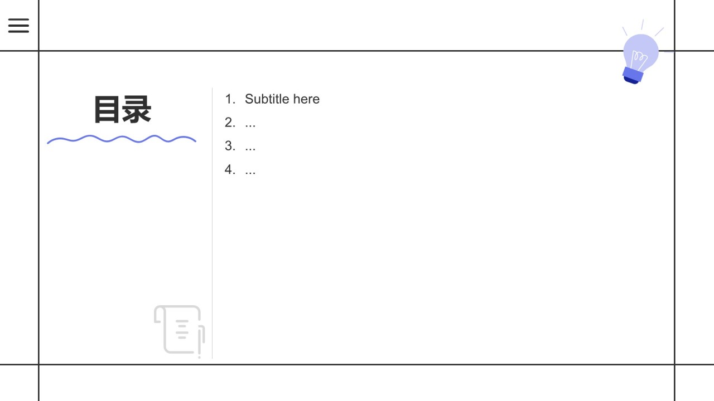This screenshot has width=714, height=401.
Task: Click the blue base of the lightbulb
Action: click(x=633, y=75)
